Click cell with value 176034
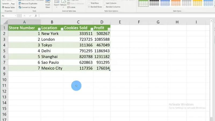 click(x=102, y=68)
